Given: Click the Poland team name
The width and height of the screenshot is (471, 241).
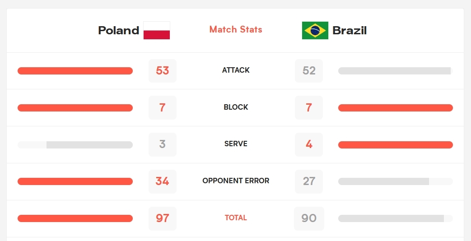Looking at the screenshot, I should (118, 30).
